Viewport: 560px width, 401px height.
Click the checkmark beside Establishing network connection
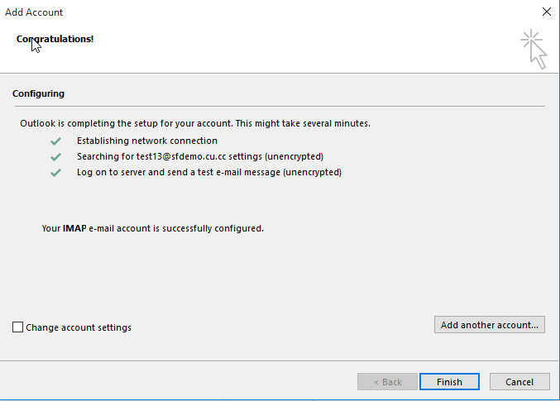coord(55,141)
